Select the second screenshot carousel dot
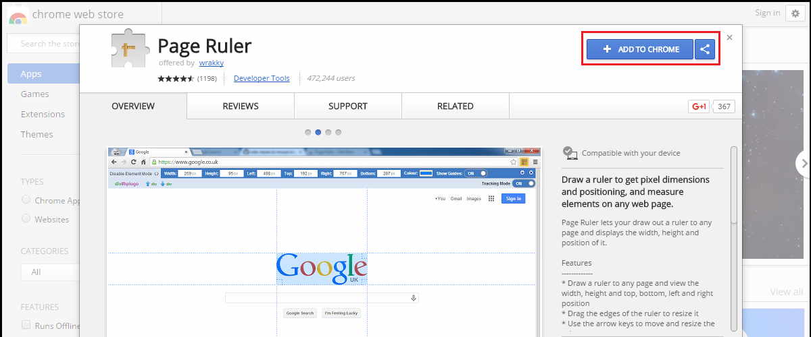The height and width of the screenshot is (337, 811). tap(318, 132)
